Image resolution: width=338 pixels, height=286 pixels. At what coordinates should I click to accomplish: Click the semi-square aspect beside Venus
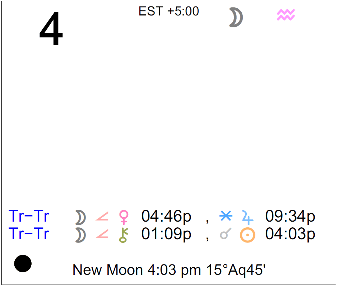[x=102, y=216]
